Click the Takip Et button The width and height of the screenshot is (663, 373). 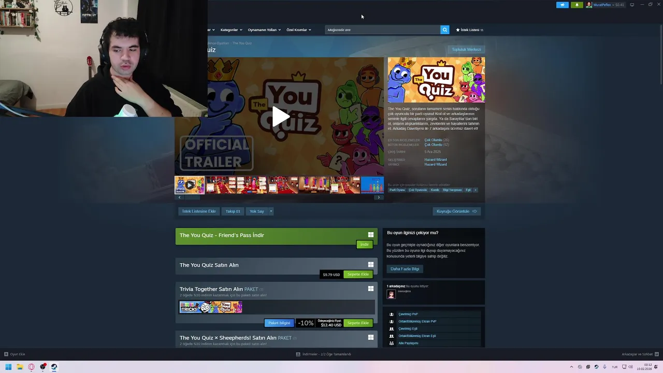point(233,211)
